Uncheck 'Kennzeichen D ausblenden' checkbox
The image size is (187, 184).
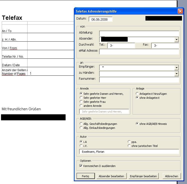(81, 166)
